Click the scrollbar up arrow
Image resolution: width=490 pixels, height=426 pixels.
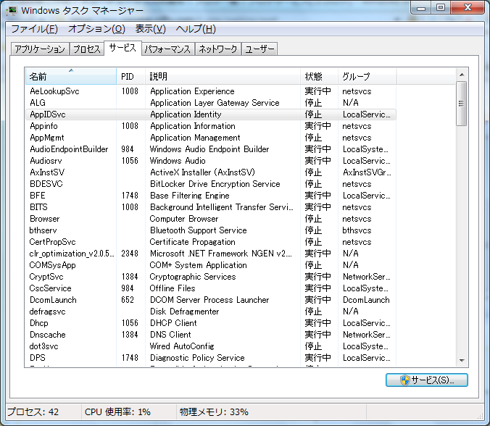pyautogui.click(x=462, y=75)
